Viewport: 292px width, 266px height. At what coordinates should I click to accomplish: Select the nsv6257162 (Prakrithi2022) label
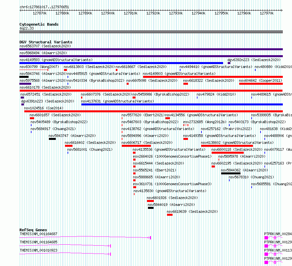pyautogui.click(x=226, y=129)
